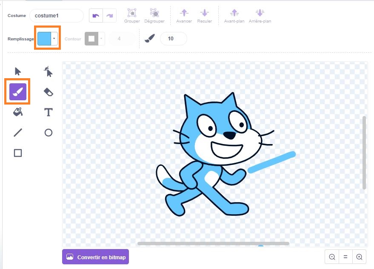Select the arrow selection tool
This screenshot has width=374, height=269.
[17, 71]
